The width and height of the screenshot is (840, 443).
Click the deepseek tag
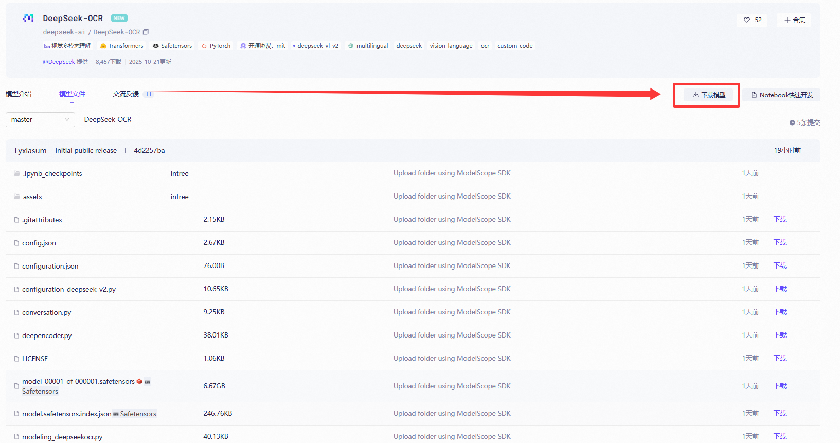tap(409, 46)
